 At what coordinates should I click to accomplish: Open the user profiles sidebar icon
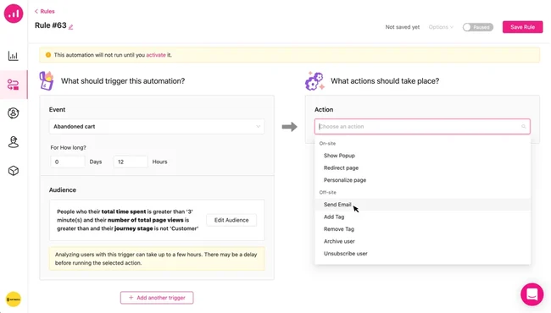click(14, 113)
